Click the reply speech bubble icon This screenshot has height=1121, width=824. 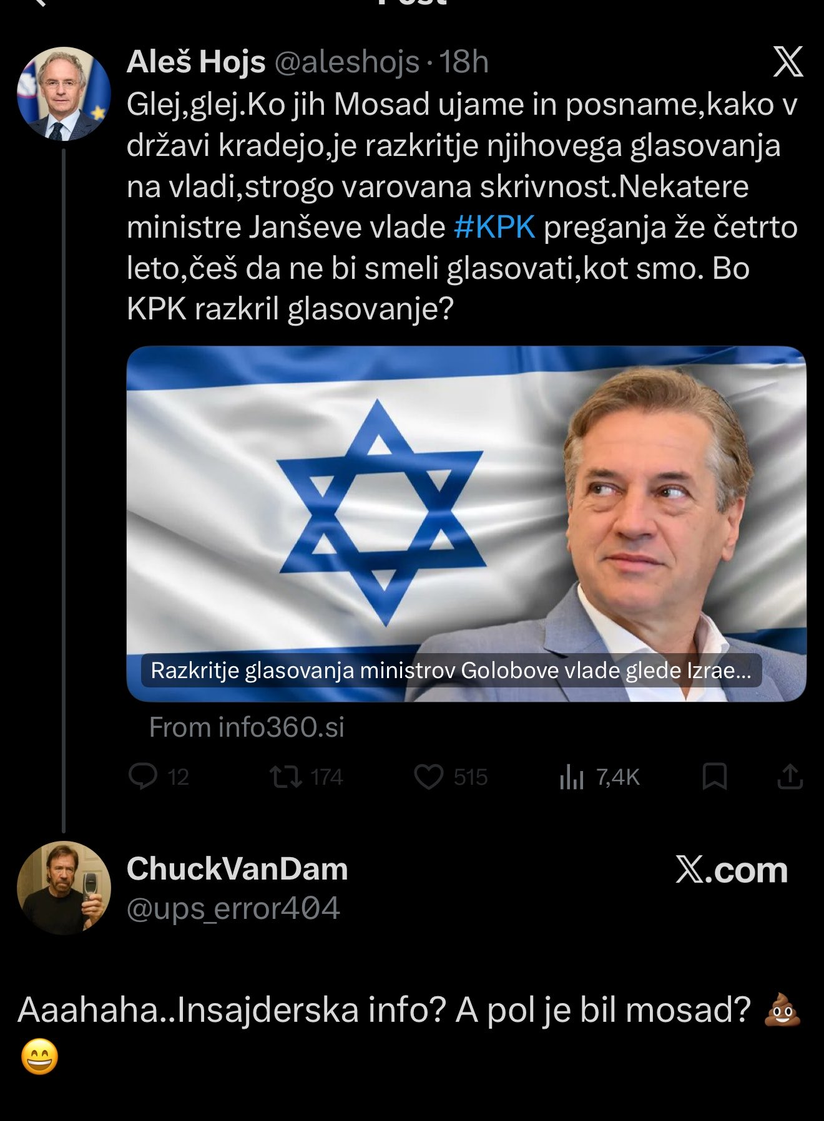143,777
